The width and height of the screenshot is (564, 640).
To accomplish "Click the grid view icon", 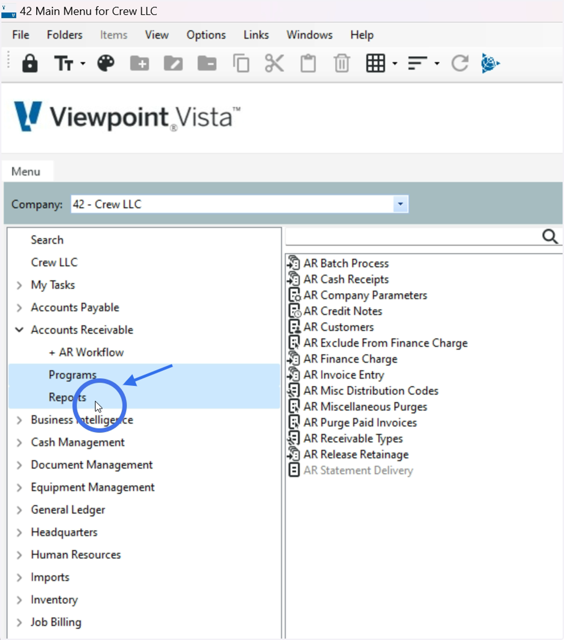I will coord(376,63).
